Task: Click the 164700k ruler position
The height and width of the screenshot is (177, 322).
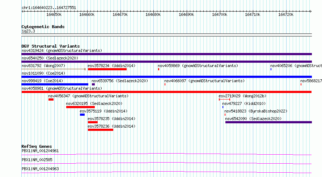Action: [220, 15]
